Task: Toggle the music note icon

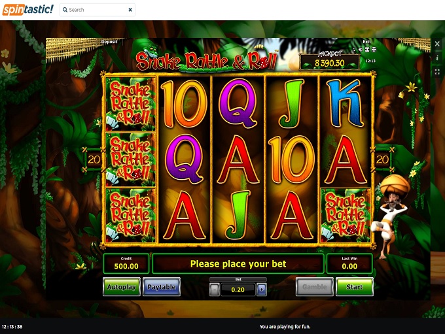Action: click(x=353, y=50)
